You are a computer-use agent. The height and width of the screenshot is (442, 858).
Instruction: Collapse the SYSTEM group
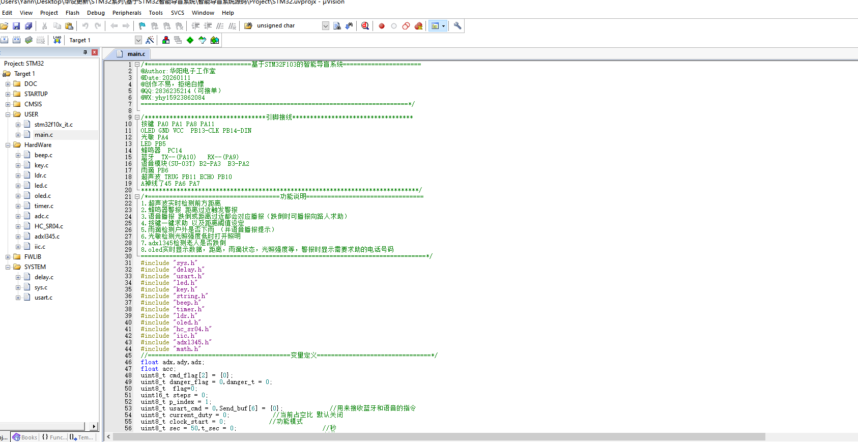pos(8,267)
